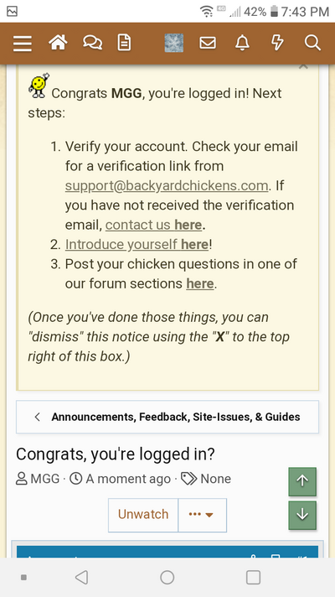Viewport: 335px width, 597px height.
Task: Open the support@backyardchickens.com email link
Action: click(x=167, y=185)
